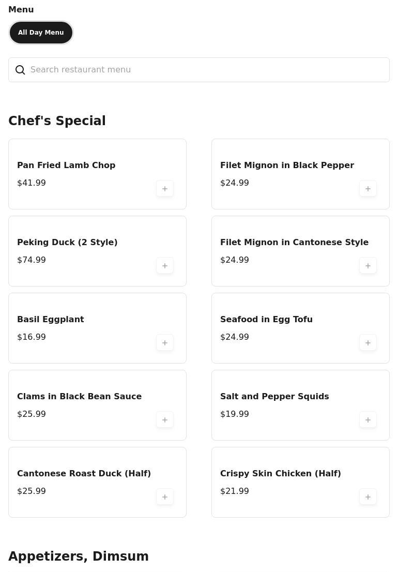This screenshot has height=572, width=398.
Task: Select the All Day Menu tab
Action: pyautogui.click(x=41, y=33)
